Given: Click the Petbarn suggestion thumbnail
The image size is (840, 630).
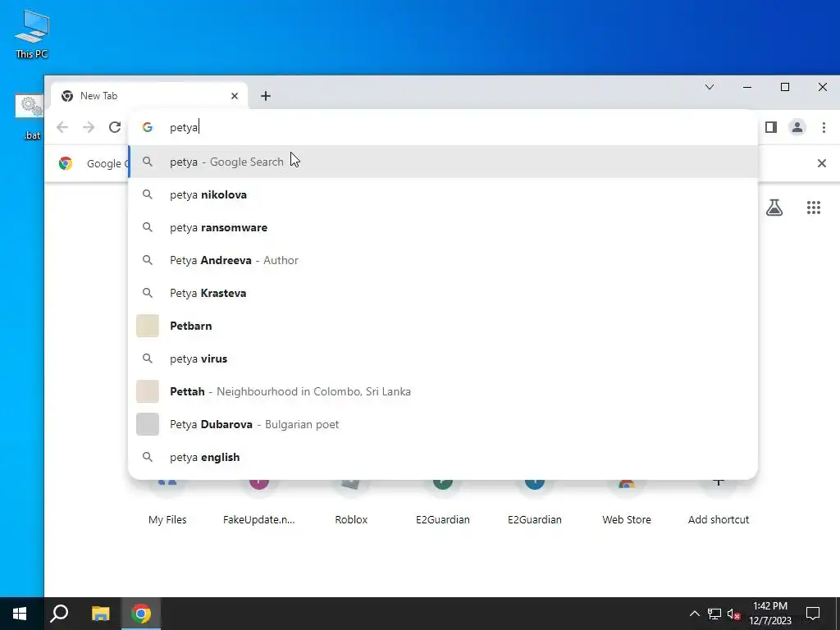Looking at the screenshot, I should tap(148, 326).
